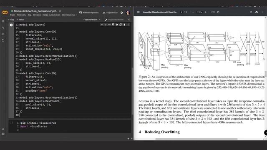Zoom out the PDF

pyautogui.click(x=193, y=12)
